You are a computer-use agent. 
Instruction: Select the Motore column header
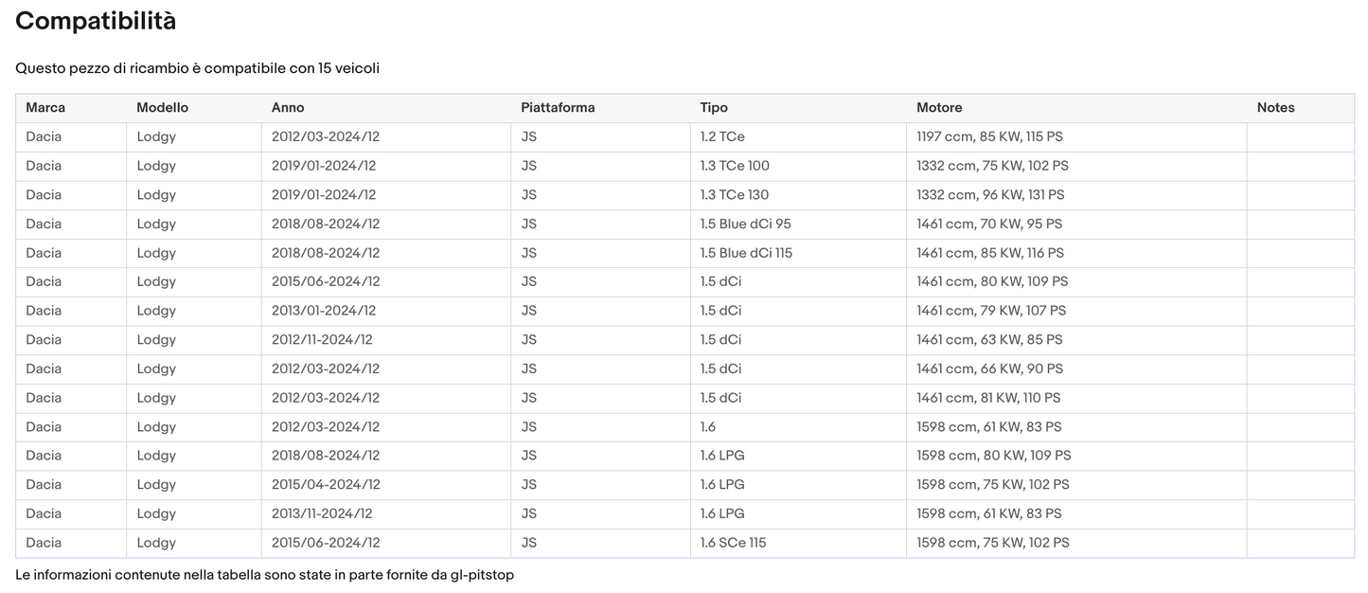click(939, 108)
